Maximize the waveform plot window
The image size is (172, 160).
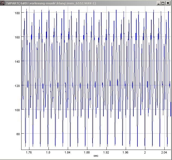(x=163, y=3)
